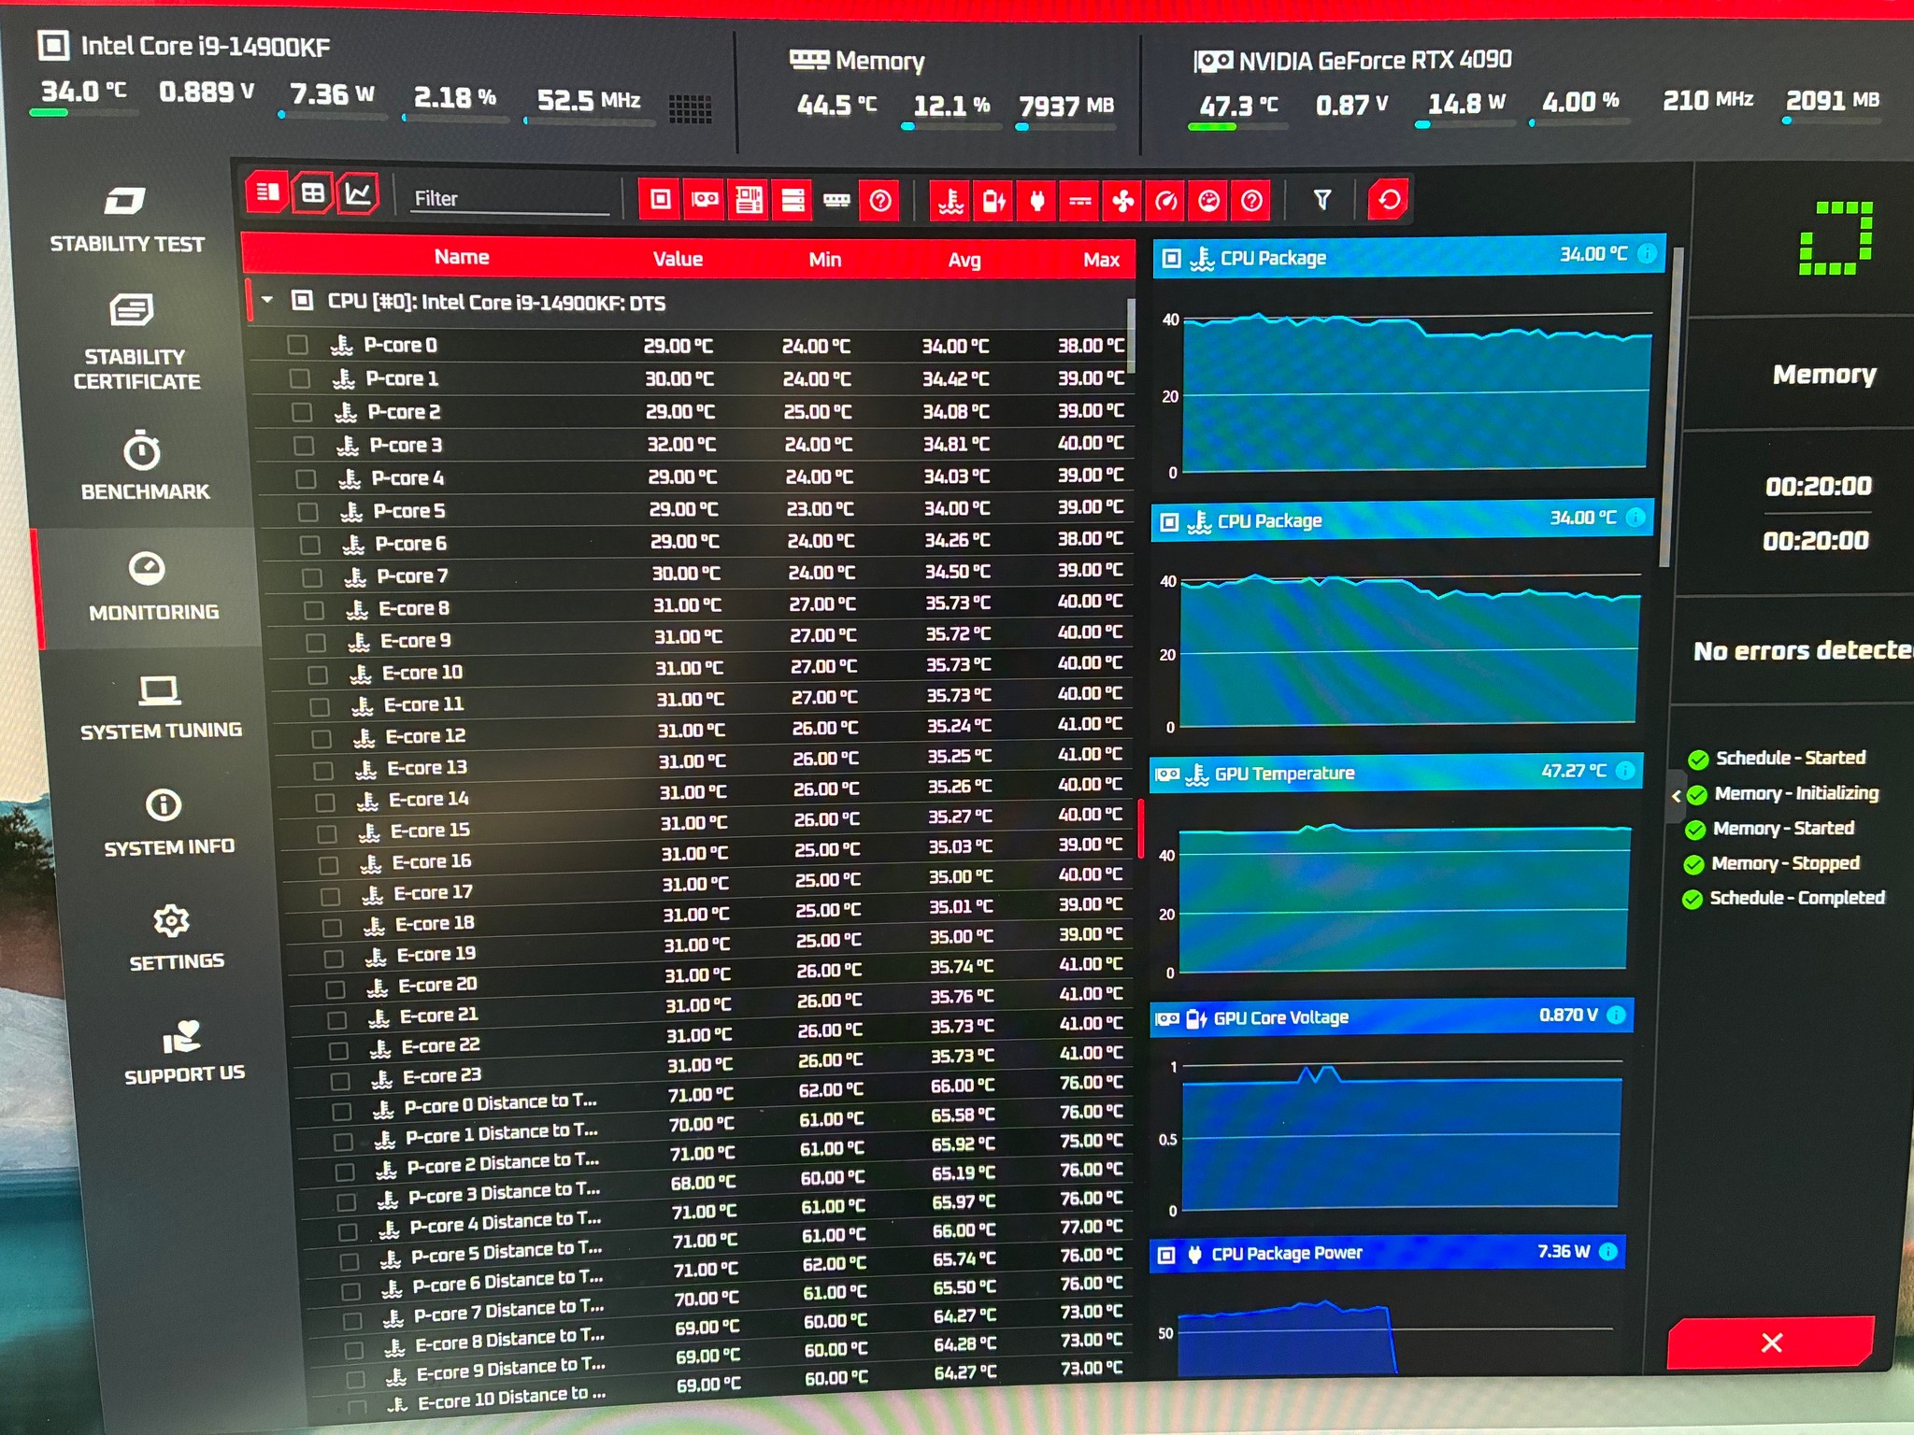Open info for the GPU Core Voltage graph

tap(1616, 1016)
